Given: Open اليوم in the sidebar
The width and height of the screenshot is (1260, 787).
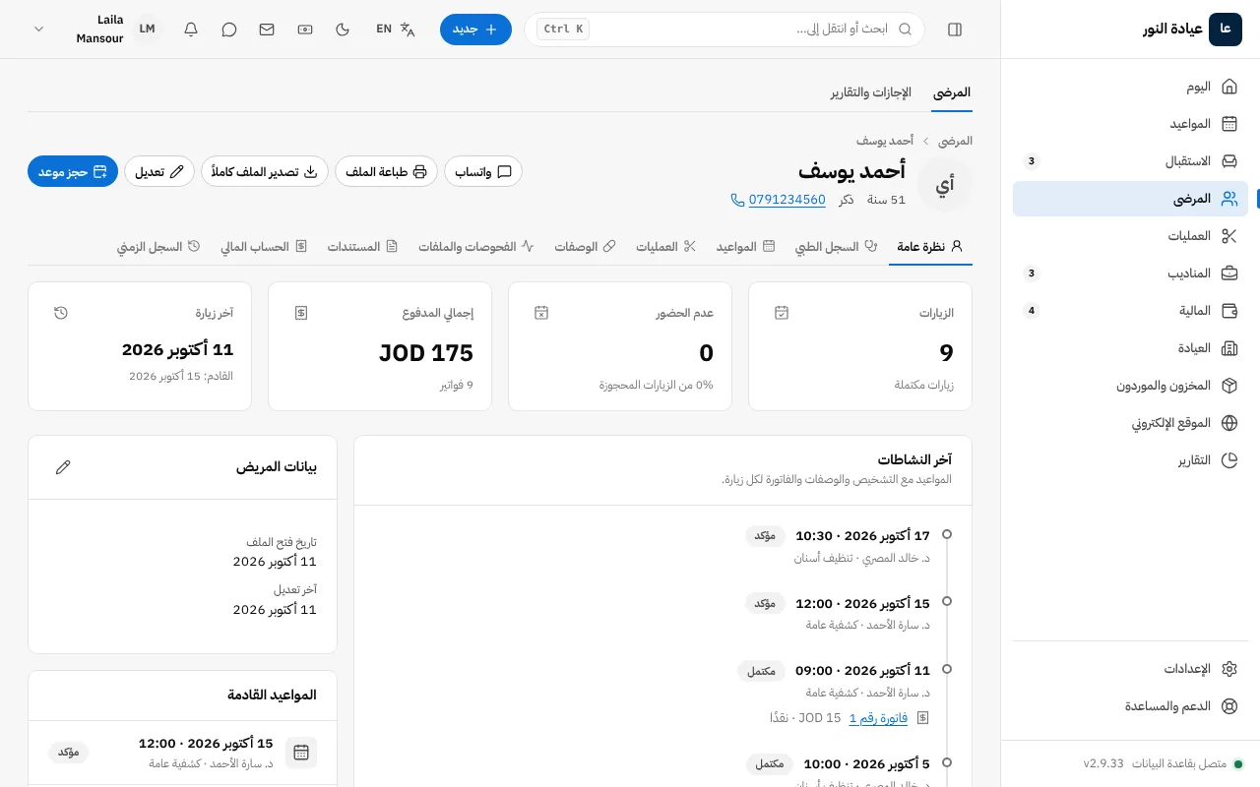Looking at the screenshot, I should point(1130,87).
